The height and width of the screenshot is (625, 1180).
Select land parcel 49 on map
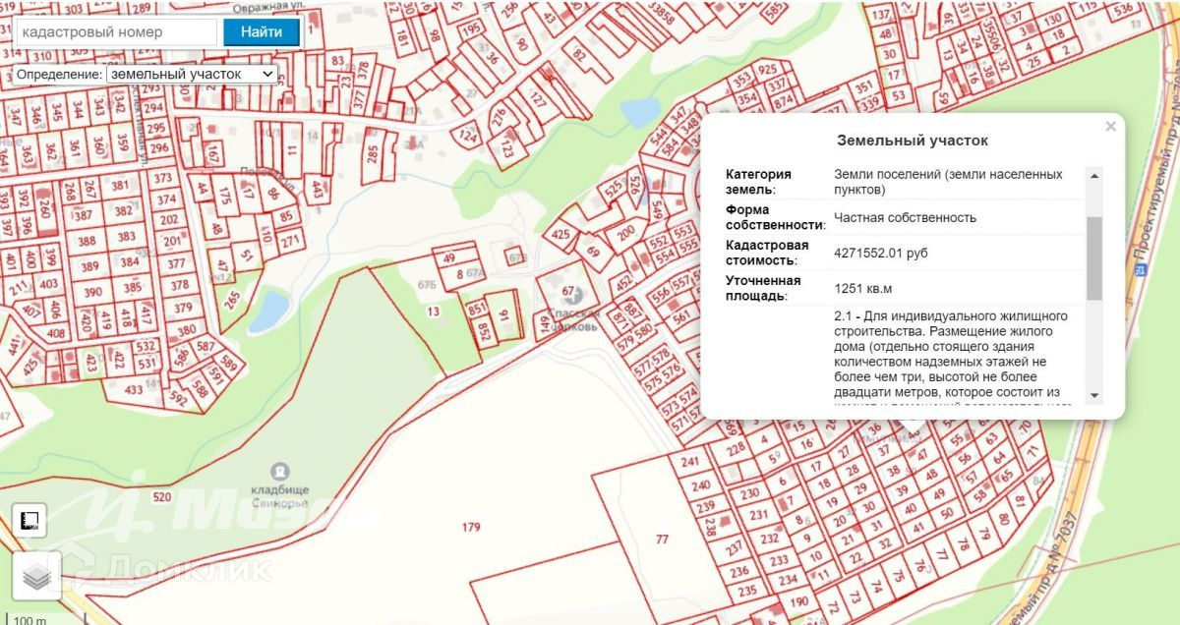450,258
